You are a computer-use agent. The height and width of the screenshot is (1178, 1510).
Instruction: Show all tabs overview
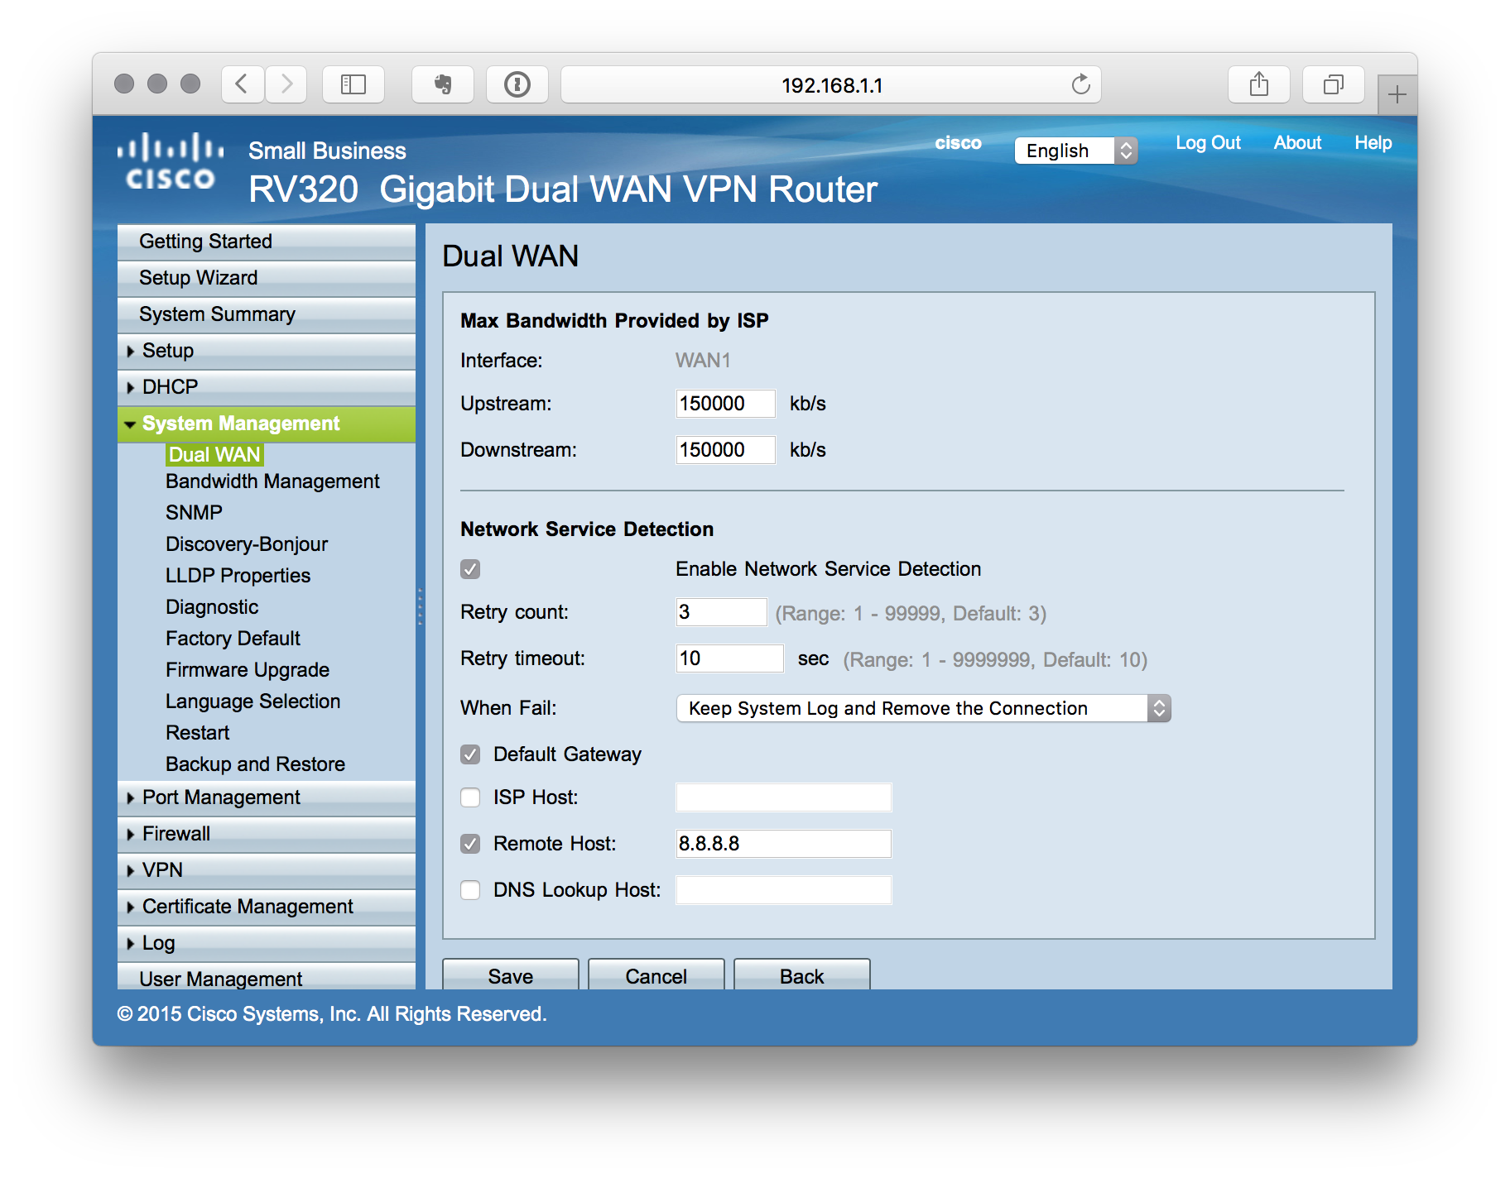(x=1334, y=84)
